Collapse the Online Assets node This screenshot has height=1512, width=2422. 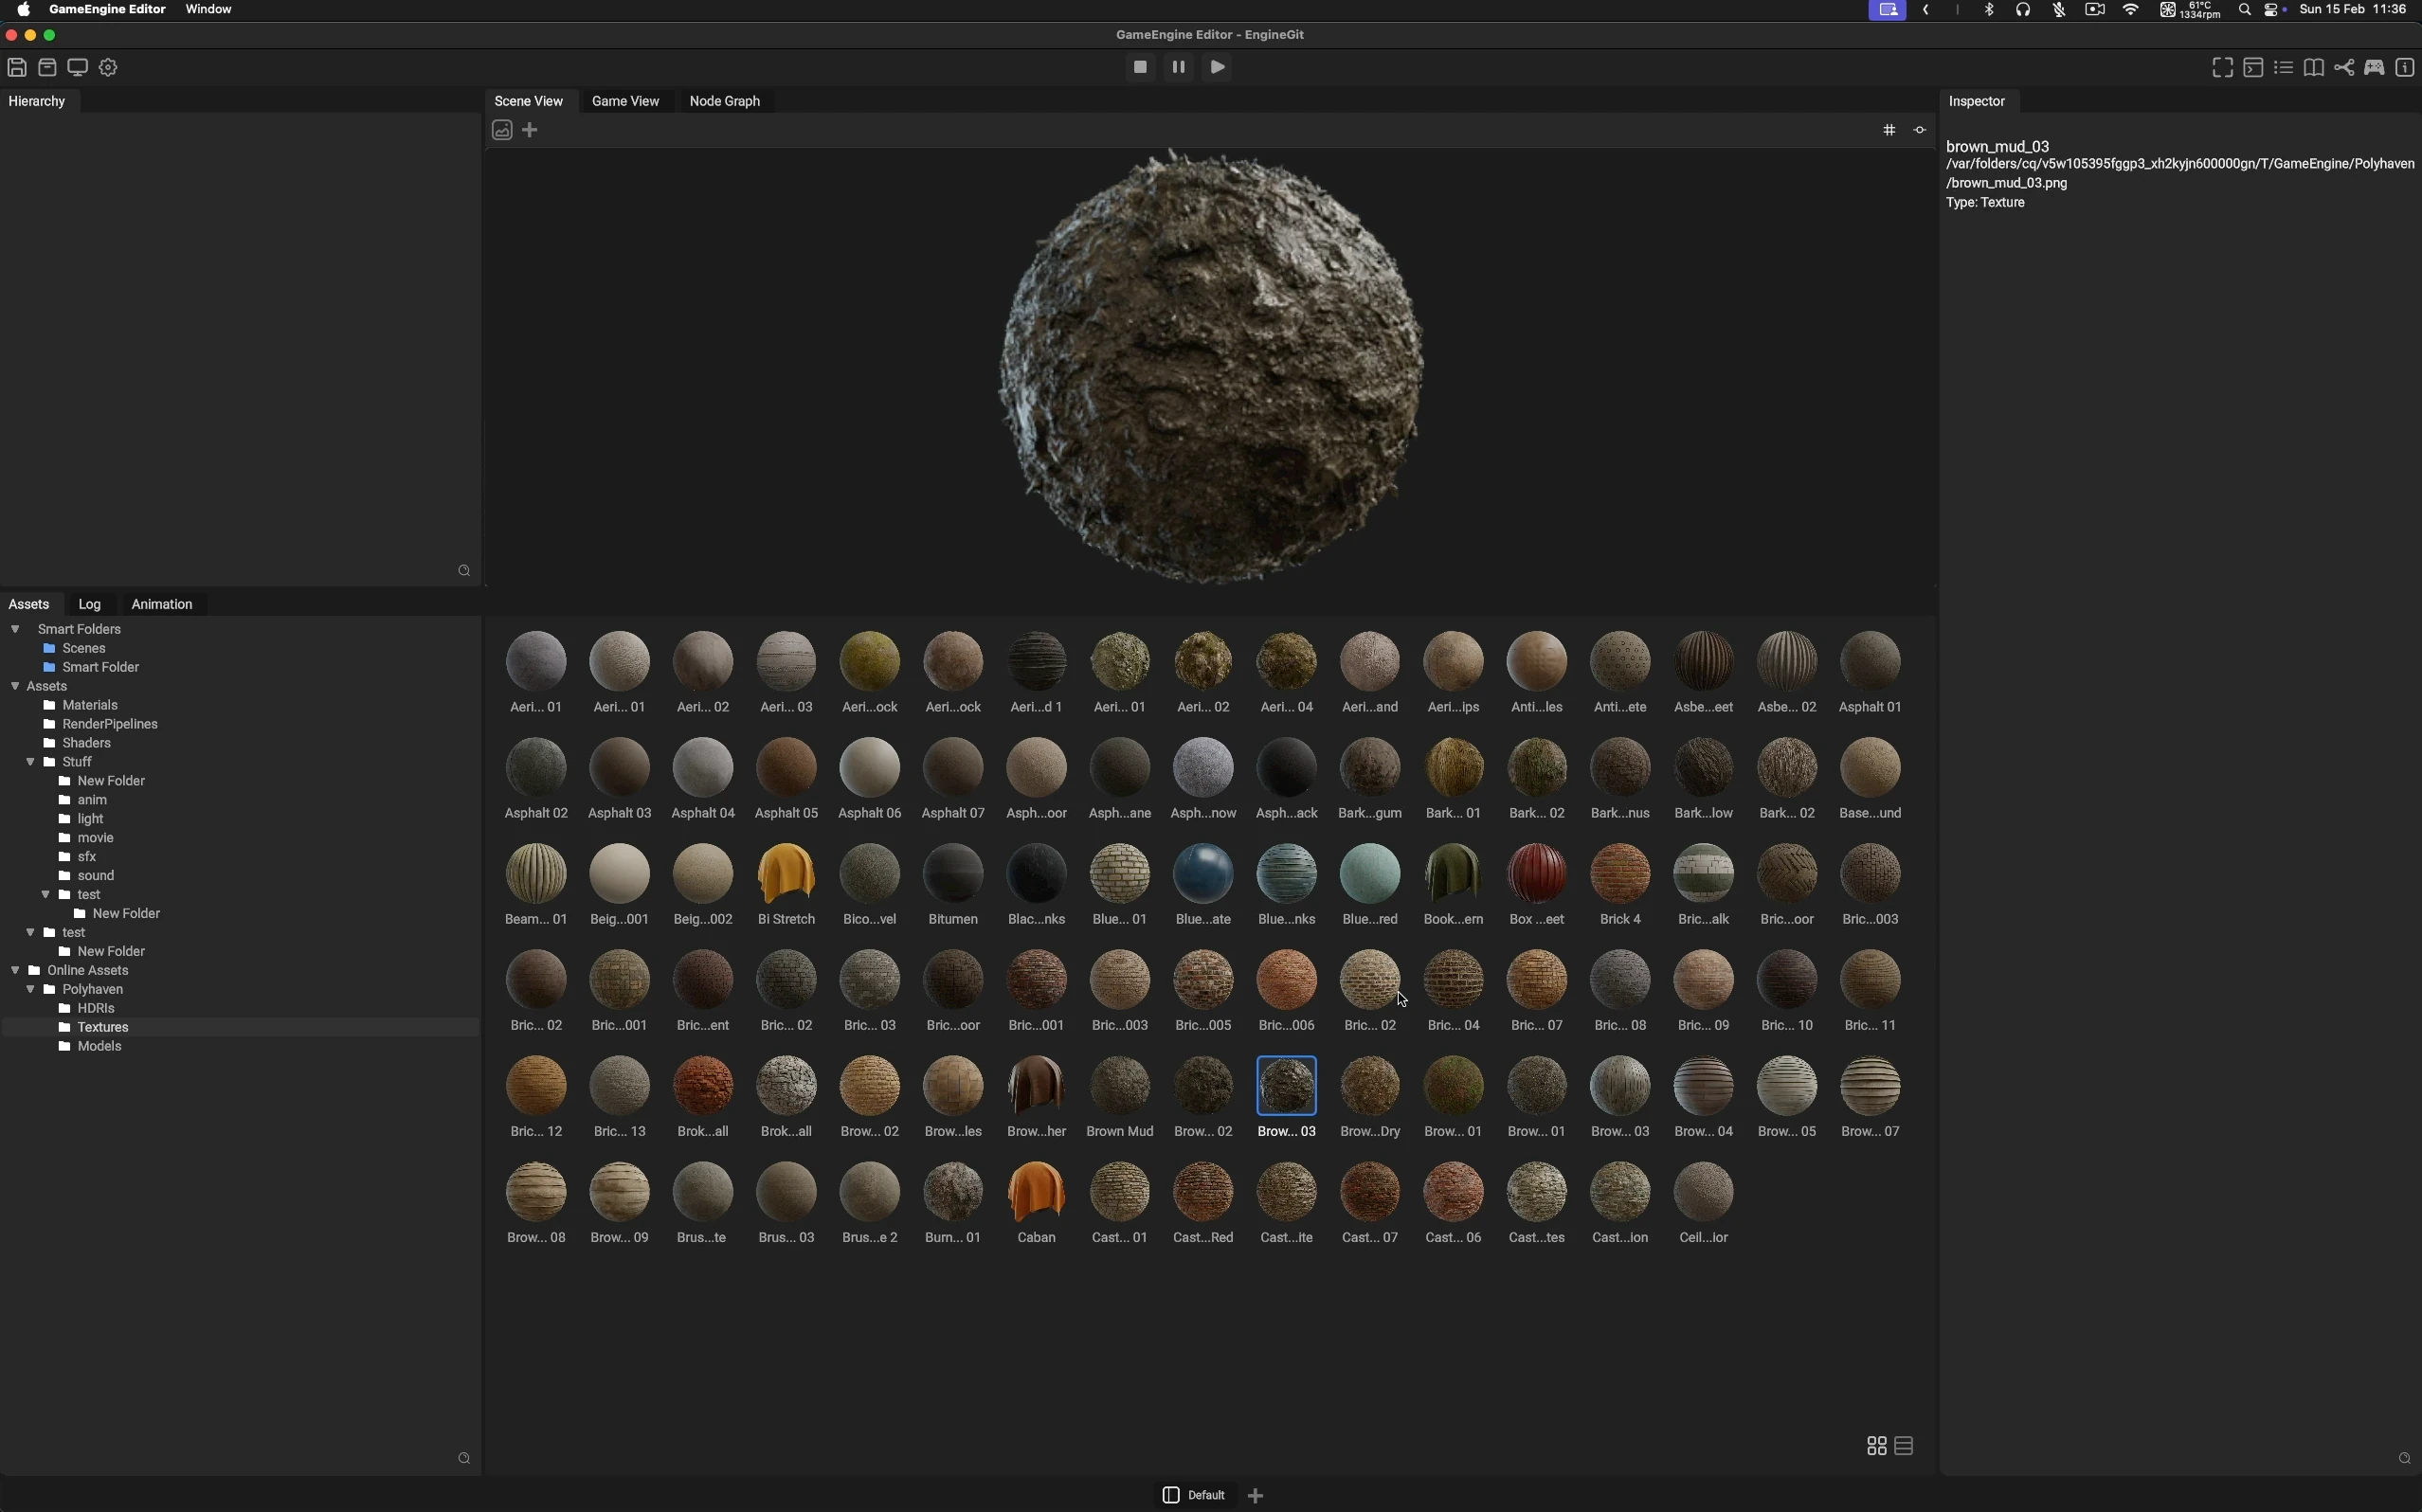[15, 970]
